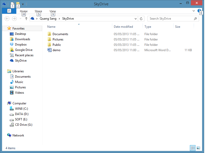Switch to the Share ribbon tab

(x=38, y=11)
